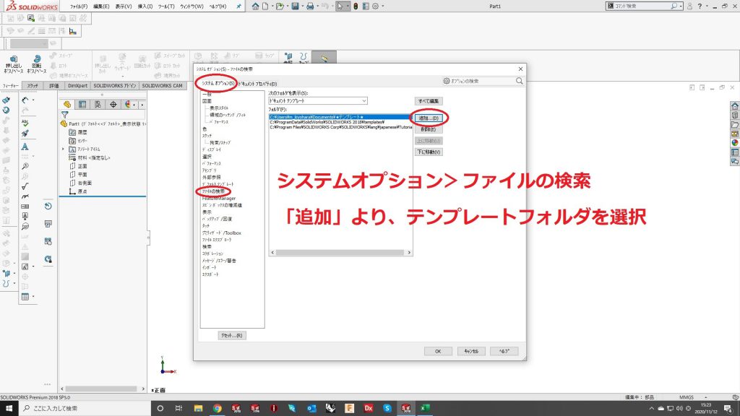Click the pushpin icon beside the menu bar

tap(238, 6)
